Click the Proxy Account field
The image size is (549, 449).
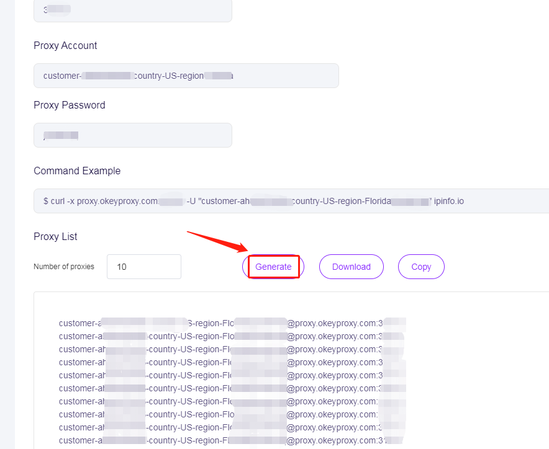pos(186,76)
